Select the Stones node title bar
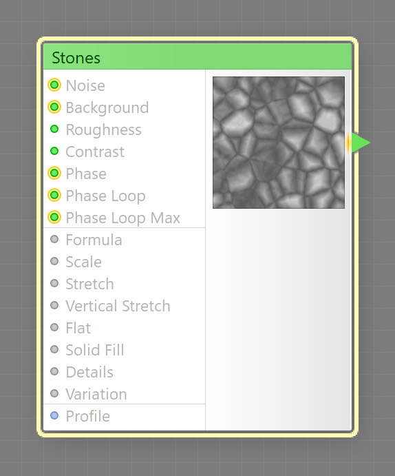The image size is (395, 476). click(197, 56)
